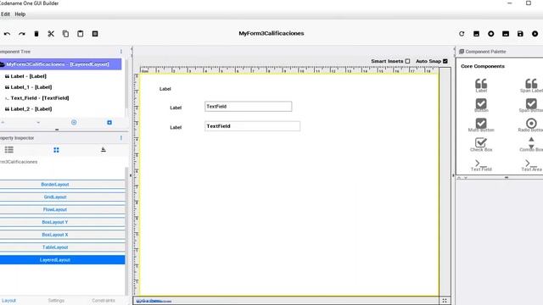543x305 pixels.
Task: Click the Undo arrow icon
Action: point(7,34)
